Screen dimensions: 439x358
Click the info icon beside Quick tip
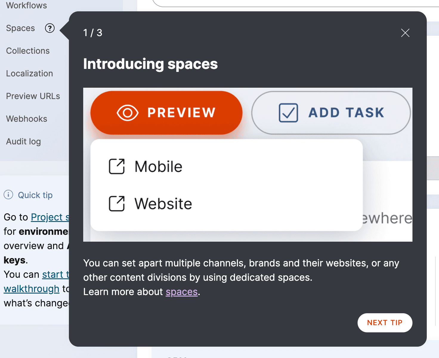tap(8, 195)
